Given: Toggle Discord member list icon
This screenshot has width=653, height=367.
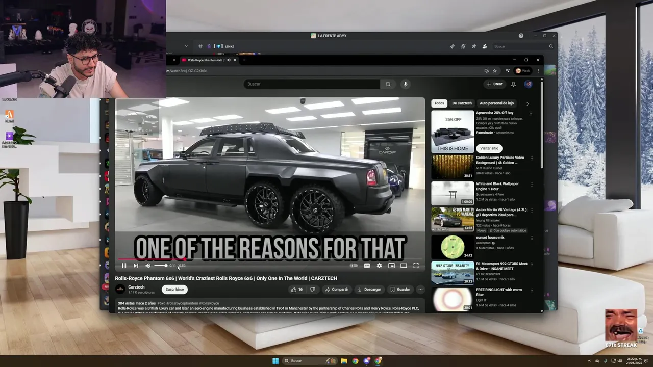Looking at the screenshot, I should click(484, 46).
